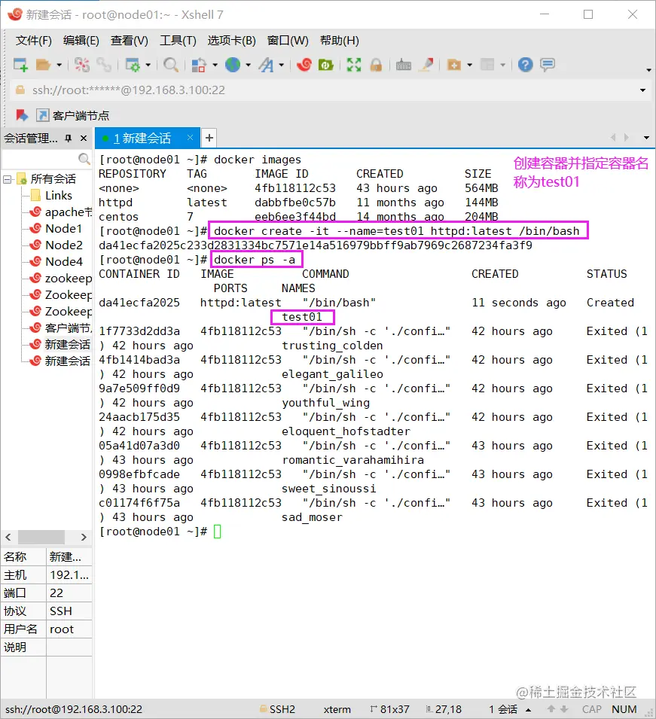Toggle the session manager pin icon
Image resolution: width=656 pixels, height=719 pixels.
coord(69,138)
